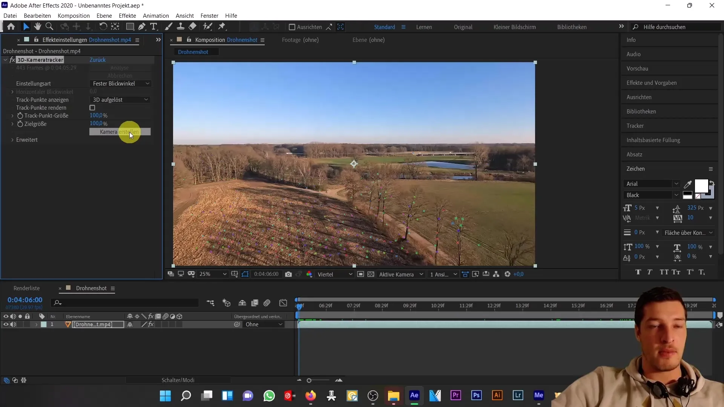Image resolution: width=724 pixels, height=407 pixels.
Task: Open composition mini-flowchart icon in timeline
Action: click(x=210, y=303)
